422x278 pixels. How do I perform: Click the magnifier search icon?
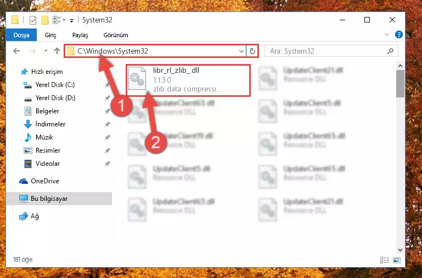[x=391, y=51]
